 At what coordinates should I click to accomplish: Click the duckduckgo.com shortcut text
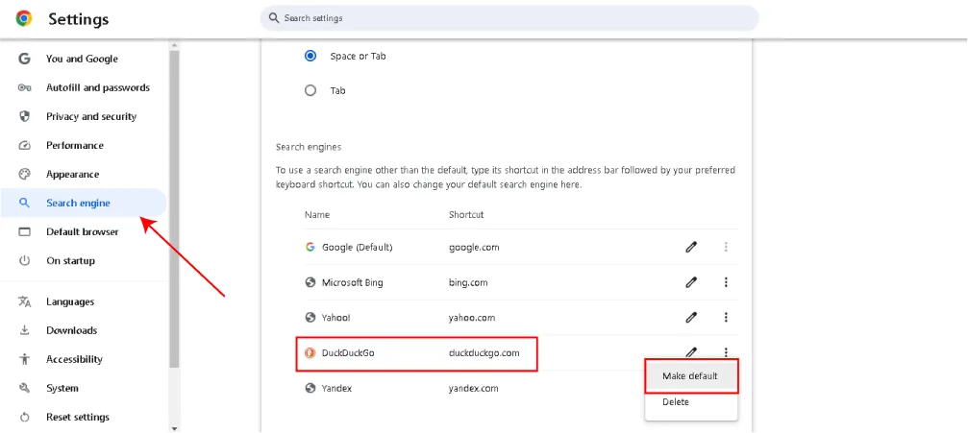[x=484, y=352]
